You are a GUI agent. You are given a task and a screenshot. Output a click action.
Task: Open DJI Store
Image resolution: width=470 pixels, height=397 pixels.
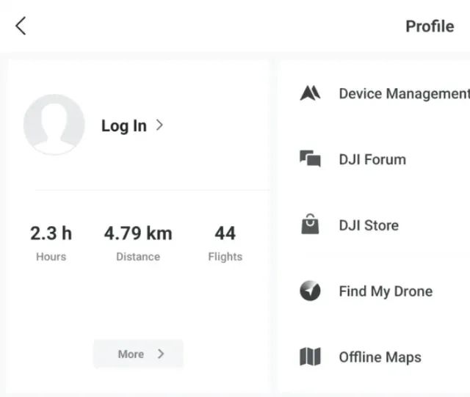tap(369, 225)
